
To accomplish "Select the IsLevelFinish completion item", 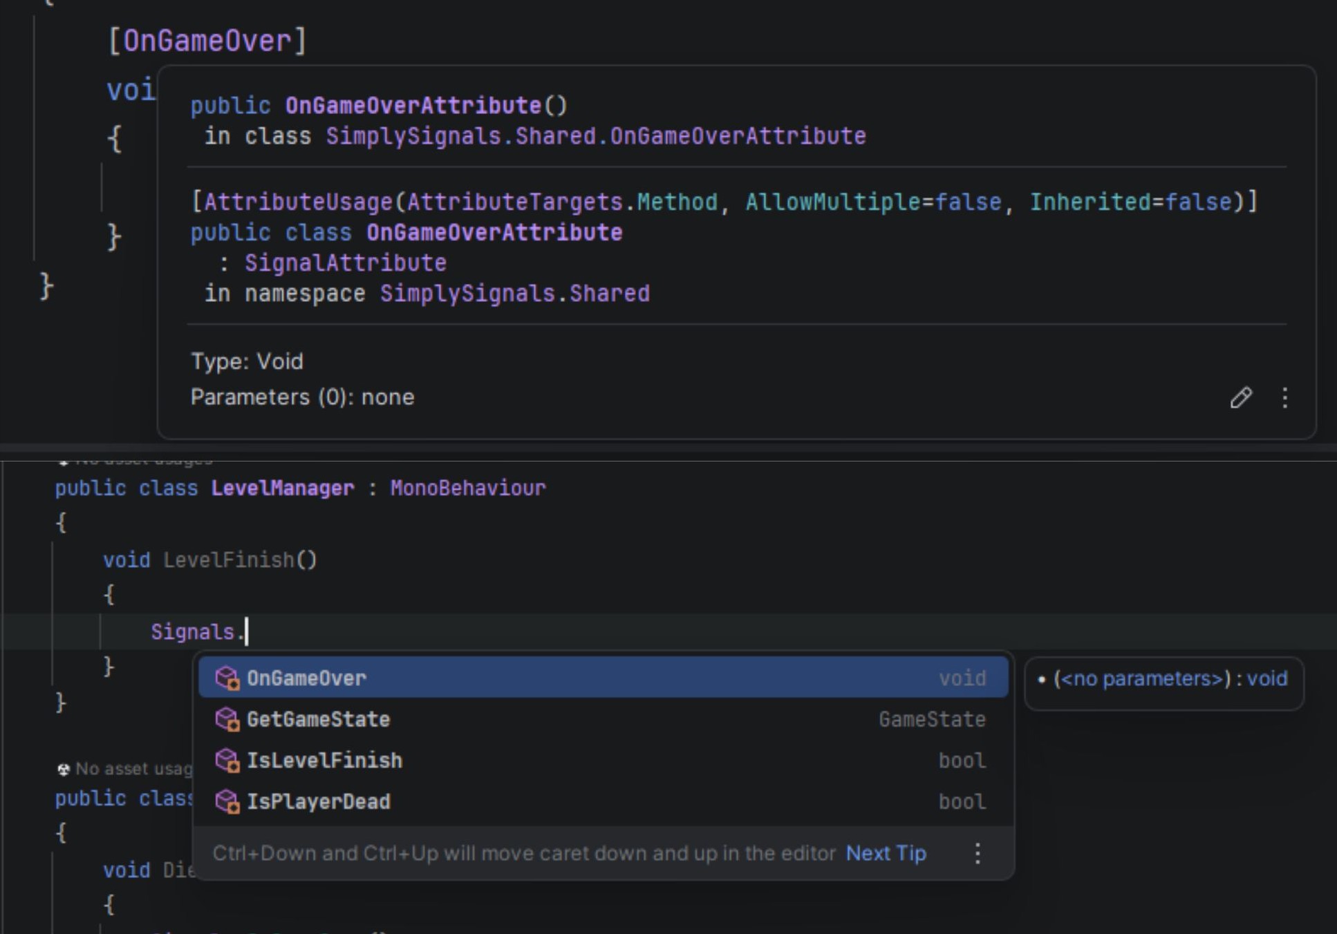I will tap(603, 760).
